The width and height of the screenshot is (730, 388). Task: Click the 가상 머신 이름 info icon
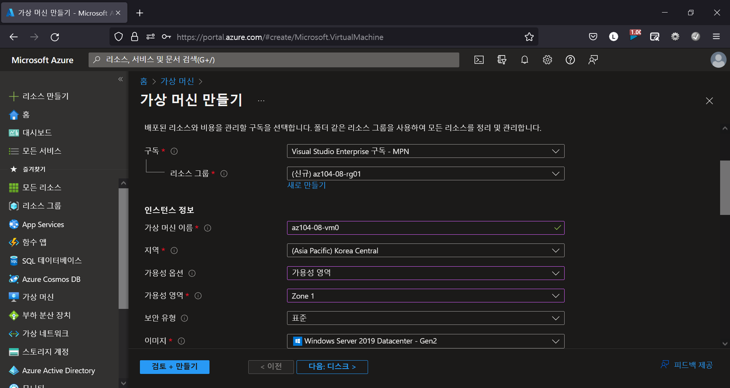pos(208,228)
